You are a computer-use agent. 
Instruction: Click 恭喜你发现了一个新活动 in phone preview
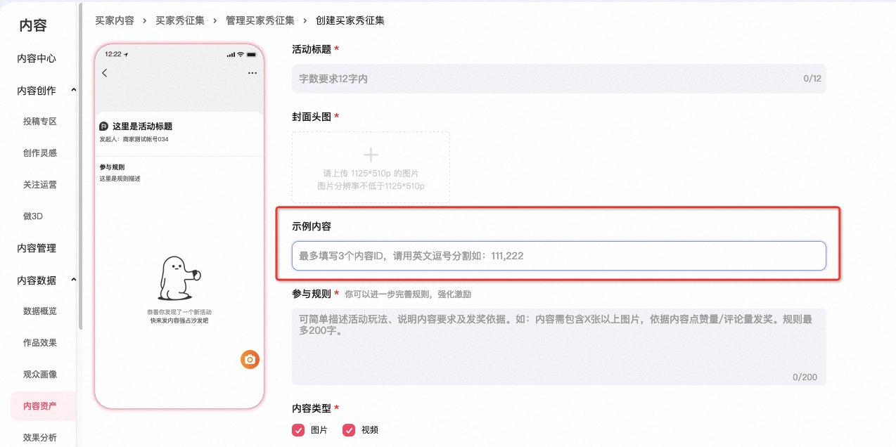click(179, 311)
